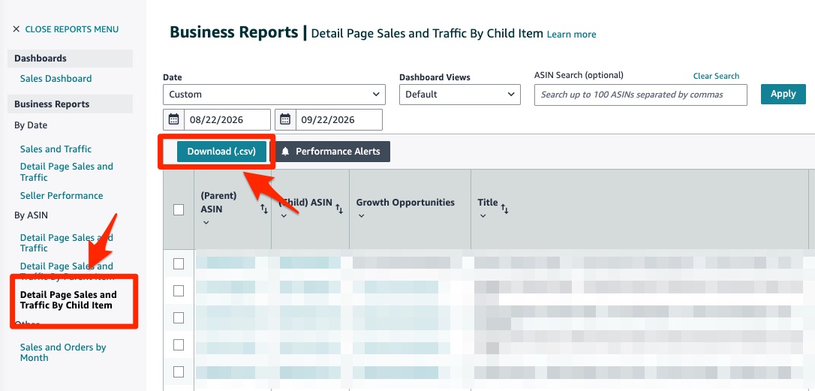Screen dimensions: 815x391
Task: Sort by (Parent) ASIN arrows
Action: (264, 209)
